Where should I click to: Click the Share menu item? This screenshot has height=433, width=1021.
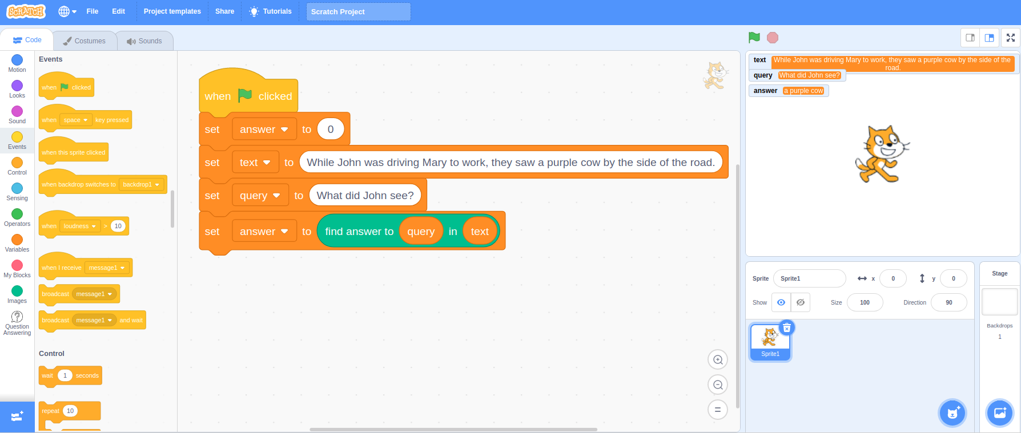[x=225, y=11]
